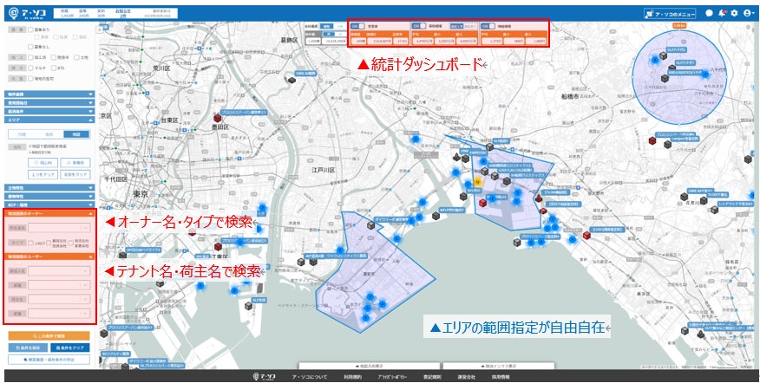Click the gray warehouse marker near 葛飾区

coord(292,80)
